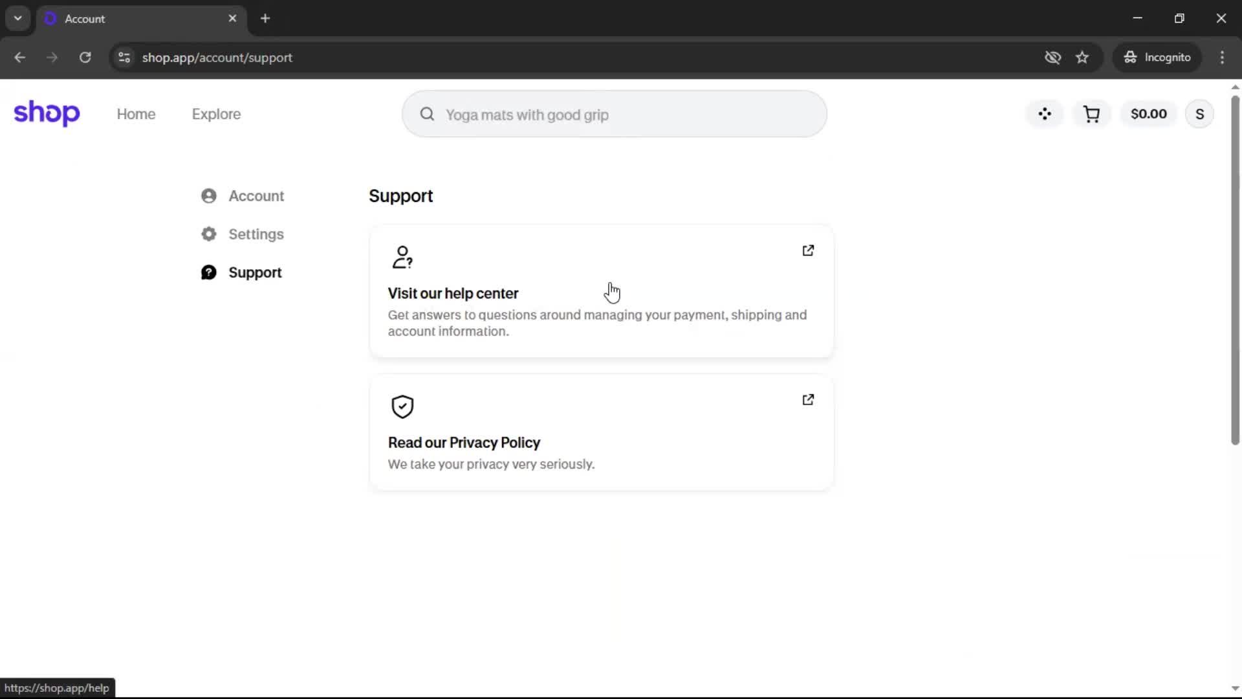The image size is (1242, 699).
Task: Open the Incognito profile chip
Action: click(x=1157, y=58)
